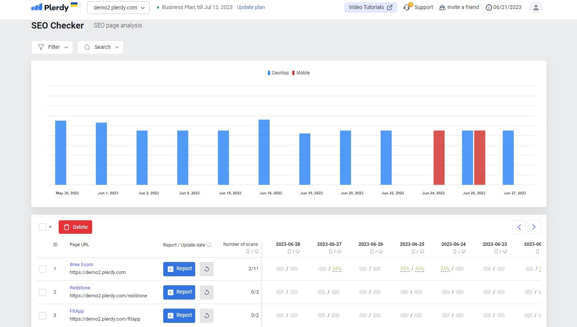Select the checkbox for the Redstone row
577x327 pixels.
pos(42,292)
